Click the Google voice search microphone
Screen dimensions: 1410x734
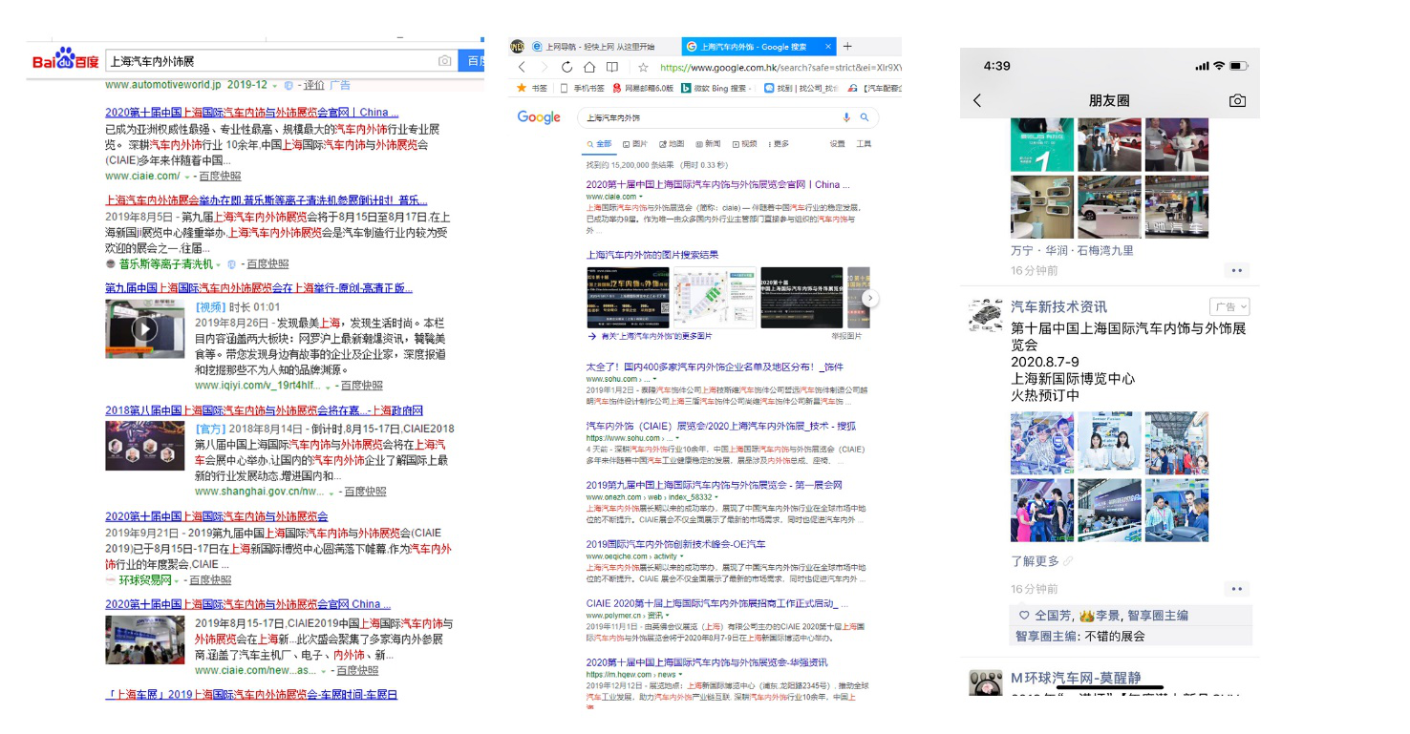pos(845,117)
